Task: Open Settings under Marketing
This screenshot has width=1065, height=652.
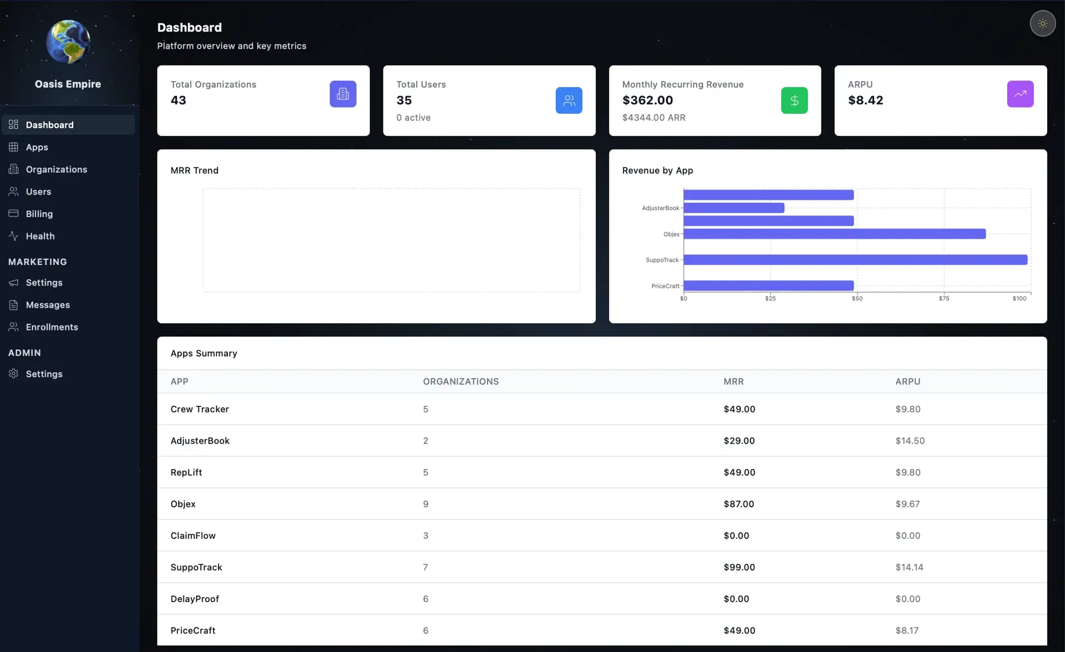Action: coord(68,283)
